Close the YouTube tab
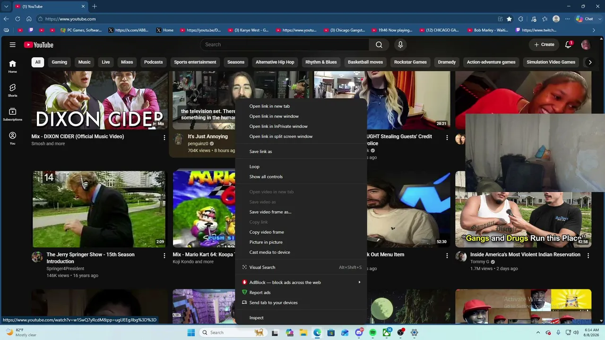This screenshot has height=340, width=605. tap(84, 7)
